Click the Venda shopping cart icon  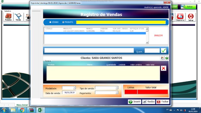[18, 17]
